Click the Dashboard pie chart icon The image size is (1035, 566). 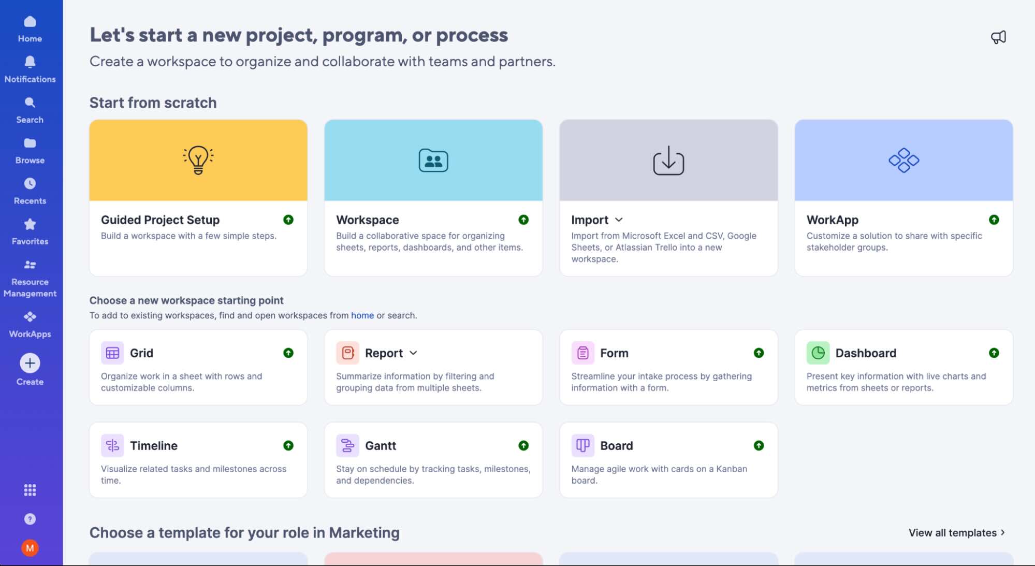818,353
